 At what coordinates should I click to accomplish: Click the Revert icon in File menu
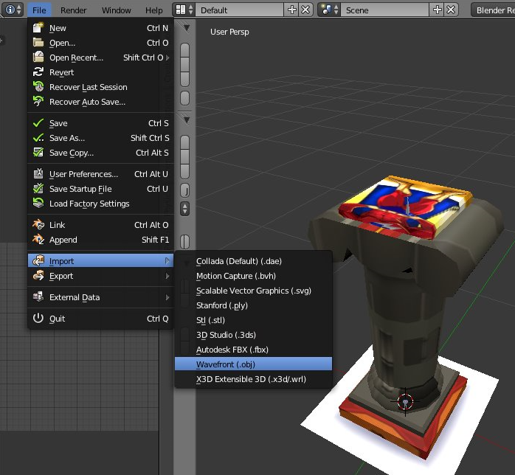pos(38,72)
